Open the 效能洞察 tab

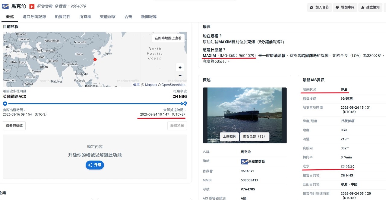pos(108,17)
